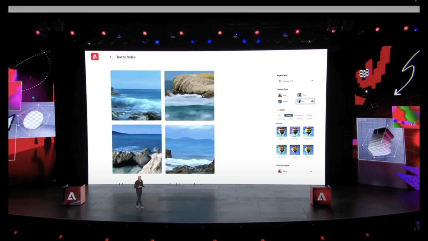Screen dimensions: 428x241
Task: Select the Art content type icon
Action: pos(299,101)
